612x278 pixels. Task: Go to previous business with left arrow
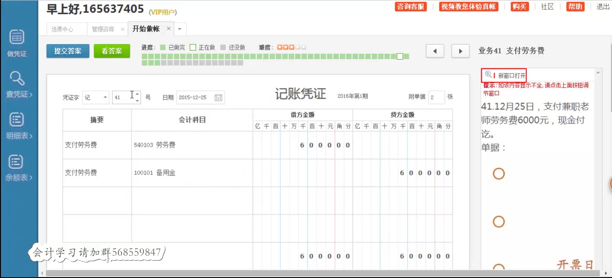pos(435,51)
